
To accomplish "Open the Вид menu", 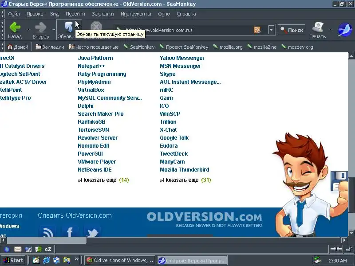I will 54,14.
